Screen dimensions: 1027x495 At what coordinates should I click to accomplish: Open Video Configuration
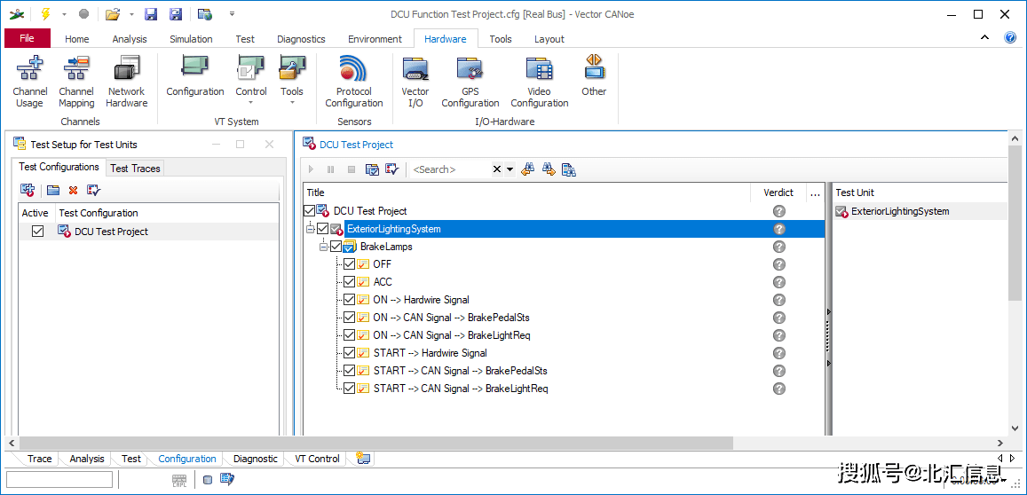tap(540, 82)
